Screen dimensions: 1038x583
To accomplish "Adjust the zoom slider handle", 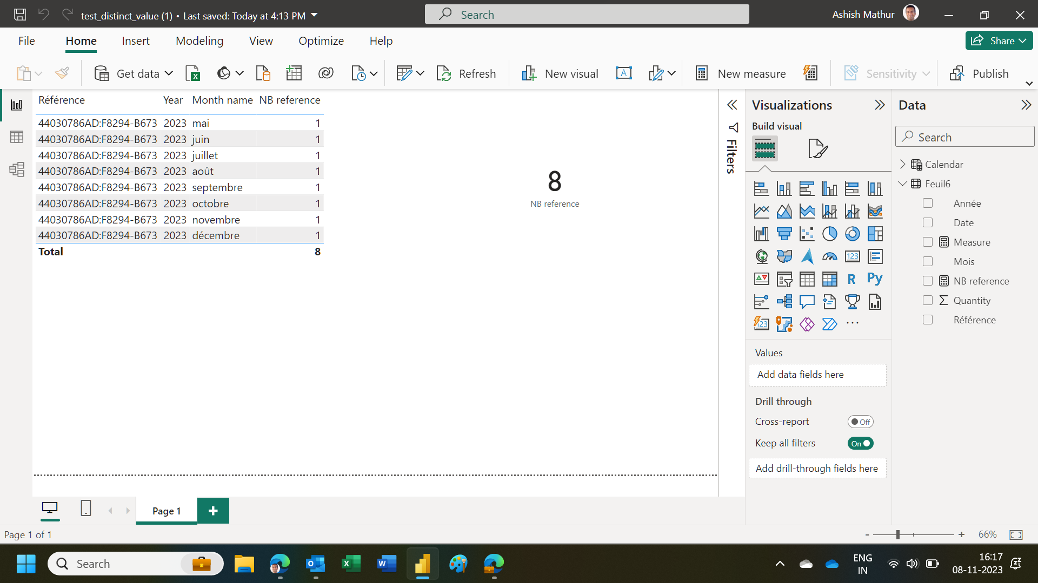I will (x=897, y=534).
